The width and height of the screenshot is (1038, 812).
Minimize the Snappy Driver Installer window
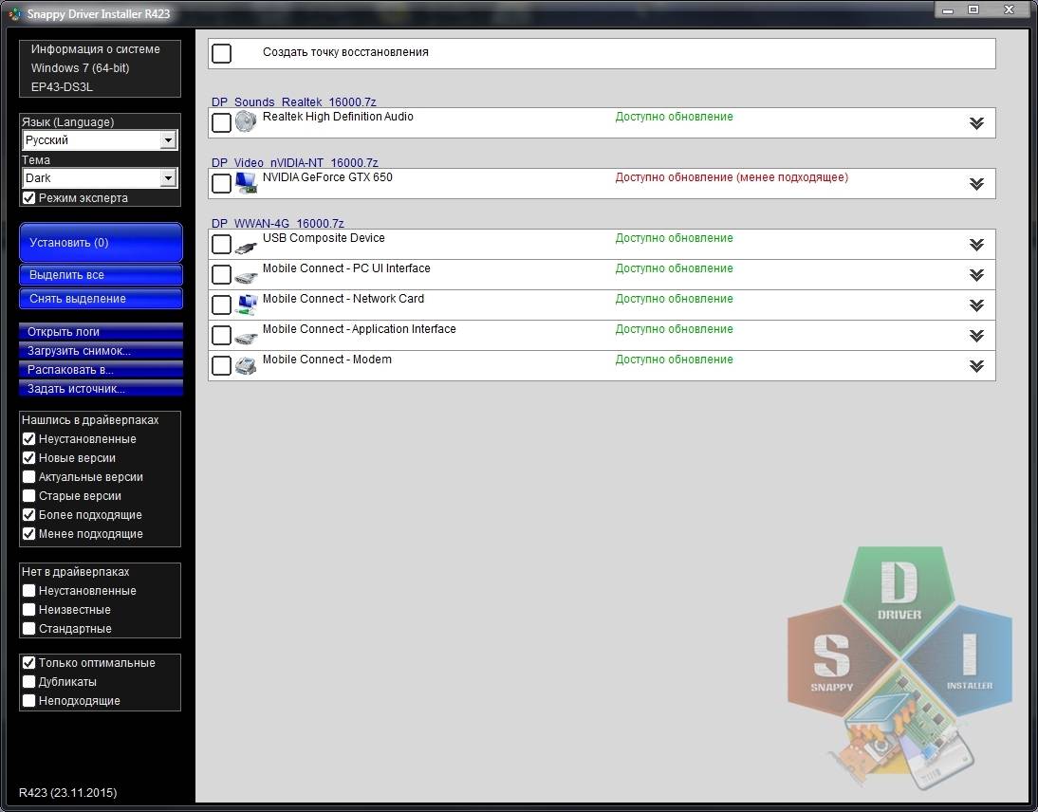tap(948, 9)
